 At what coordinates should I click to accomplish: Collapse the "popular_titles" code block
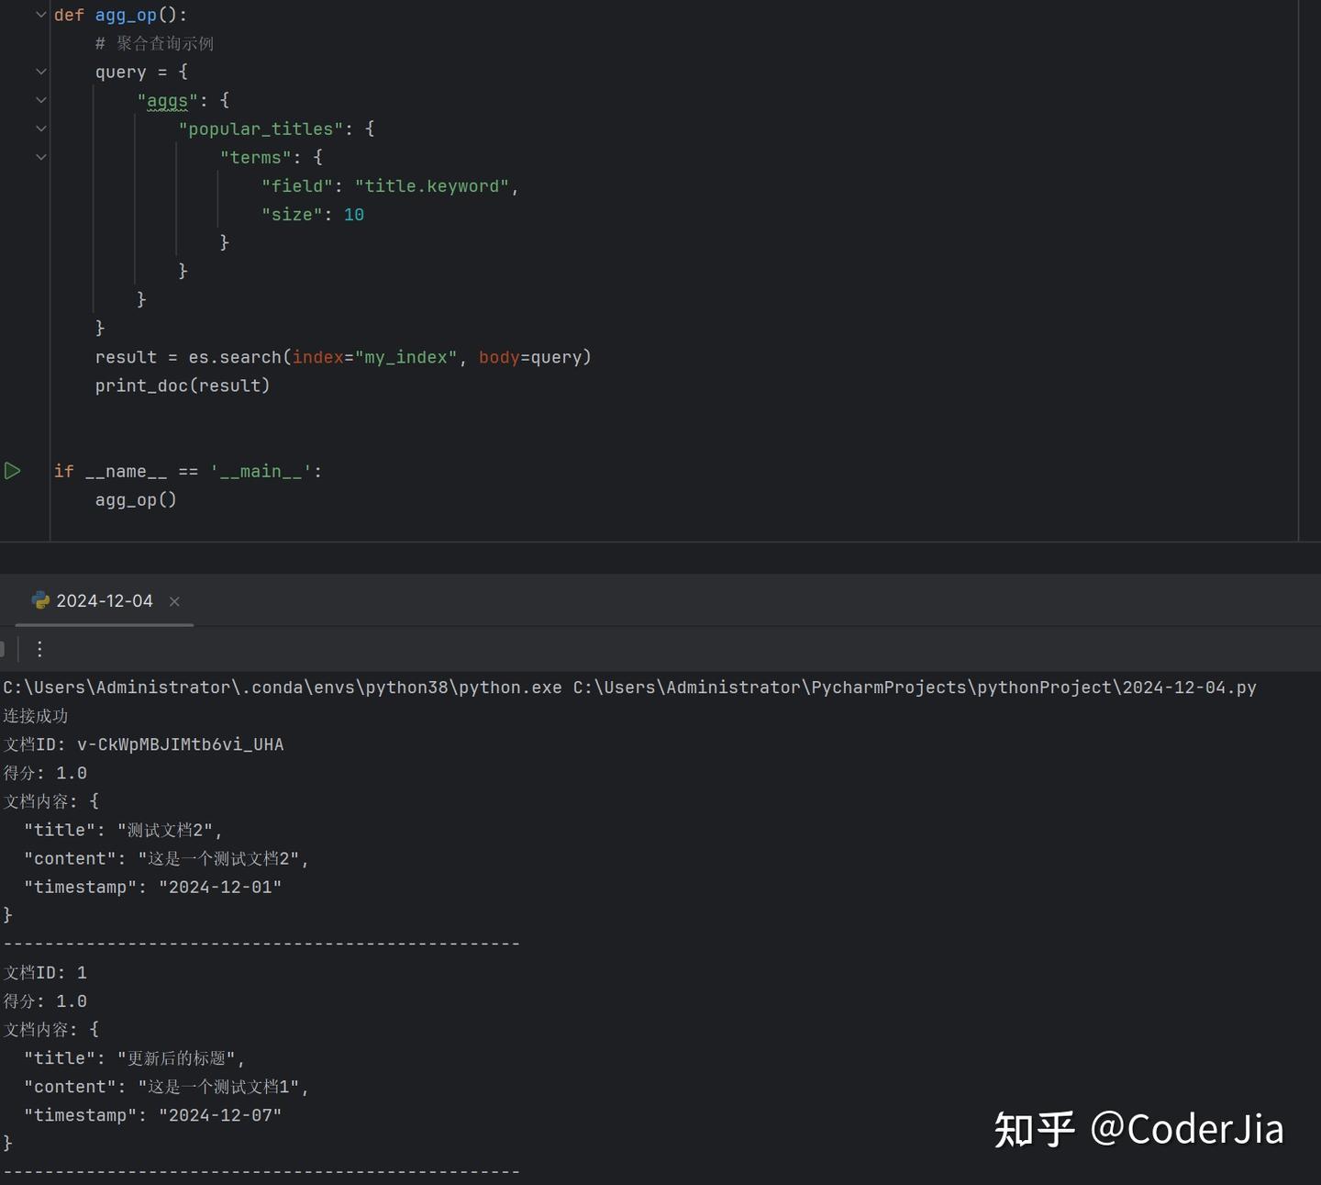(39, 129)
